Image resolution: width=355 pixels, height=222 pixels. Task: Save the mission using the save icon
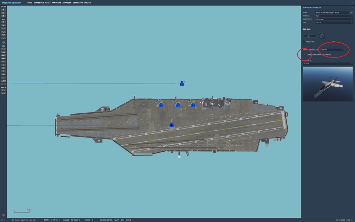tap(2, 16)
